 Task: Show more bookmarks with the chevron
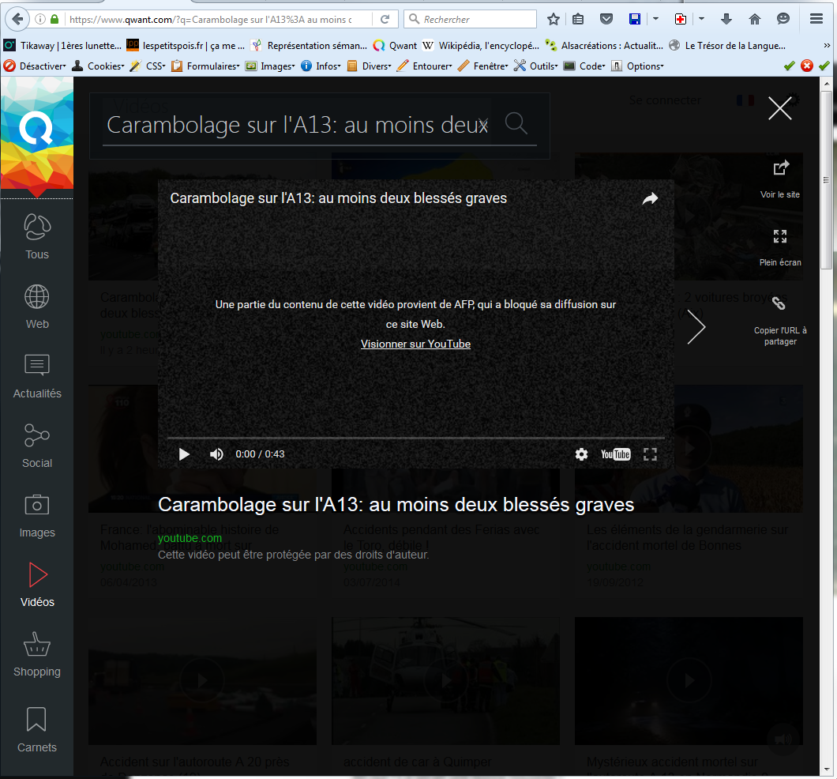tap(827, 45)
